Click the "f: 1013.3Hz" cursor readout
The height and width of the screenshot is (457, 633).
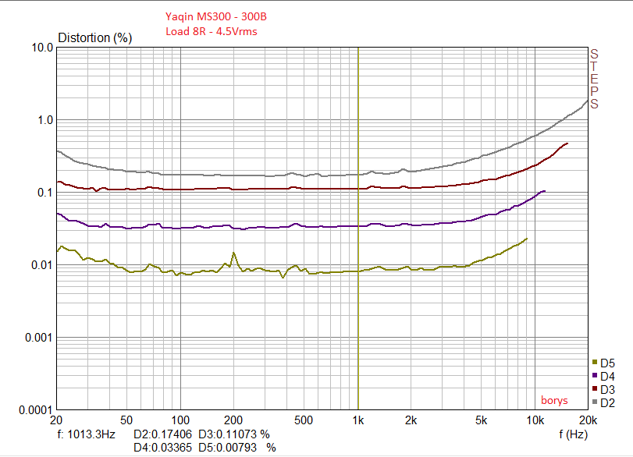click(87, 434)
